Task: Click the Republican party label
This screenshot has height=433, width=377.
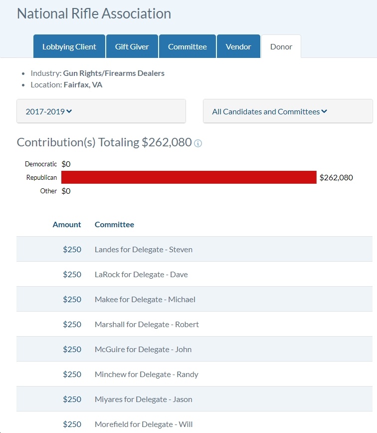Action: click(x=42, y=178)
